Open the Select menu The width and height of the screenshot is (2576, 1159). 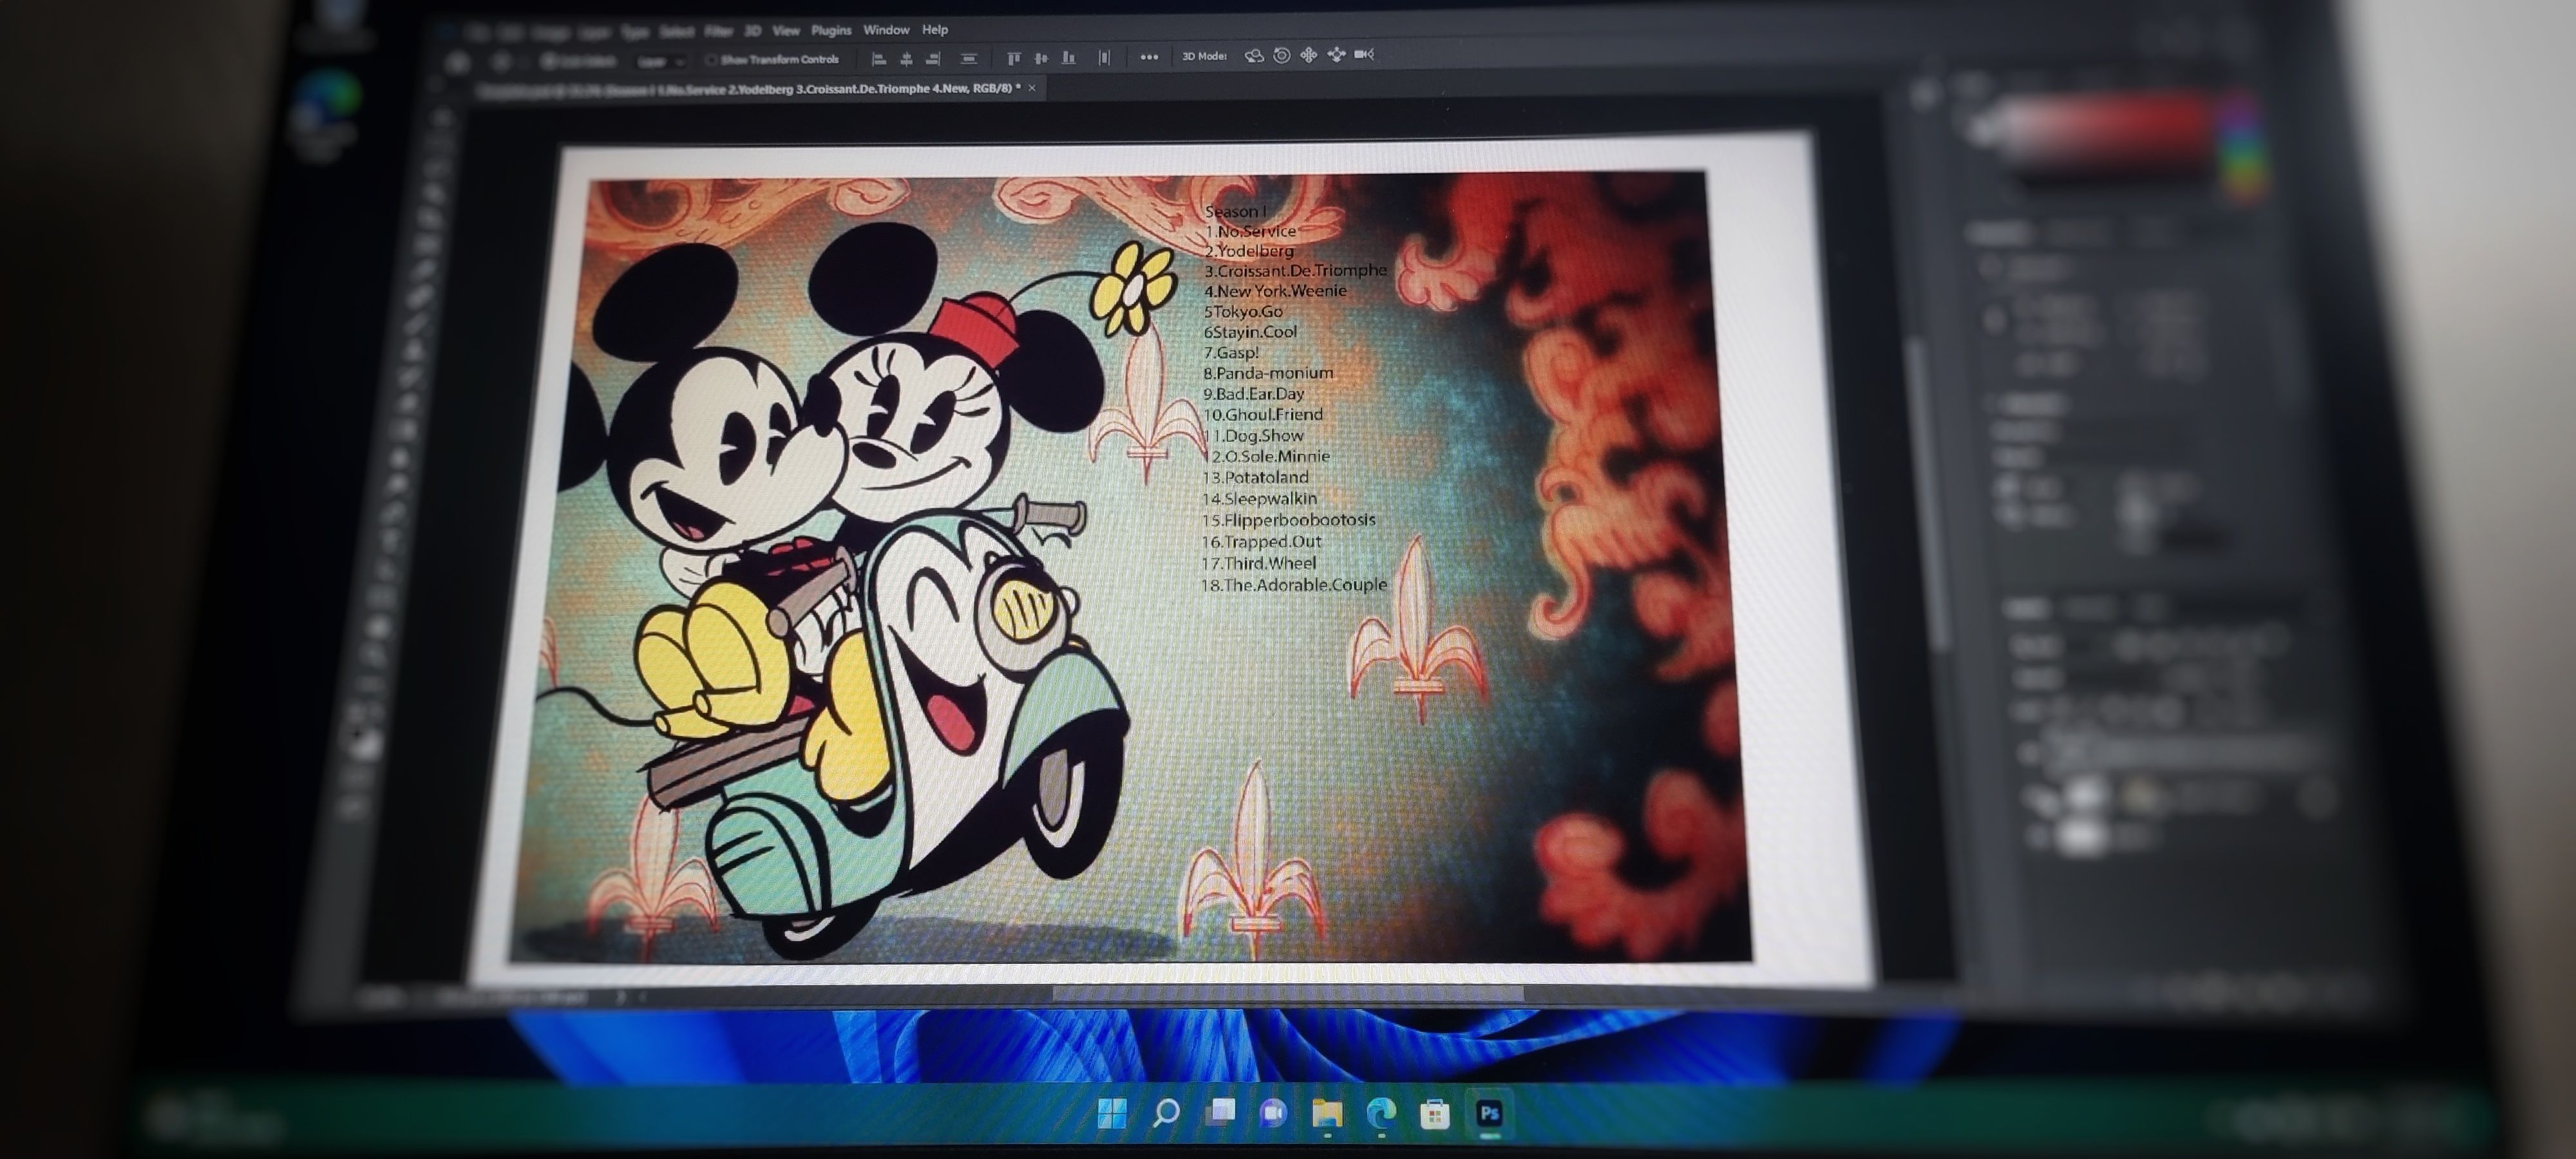[676, 32]
